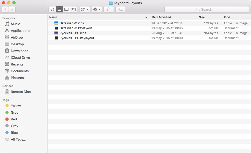Sort files by Date Modified column
Screen dimensions: 251x153
172,17
